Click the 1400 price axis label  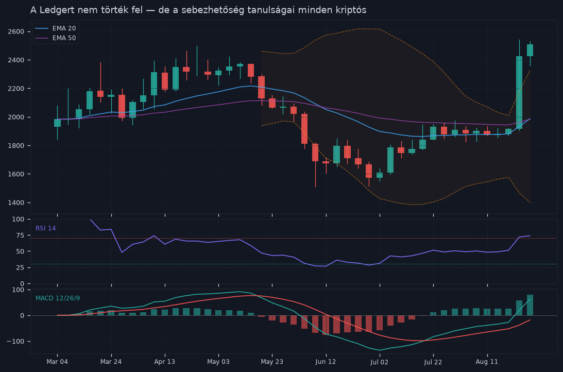(16, 203)
